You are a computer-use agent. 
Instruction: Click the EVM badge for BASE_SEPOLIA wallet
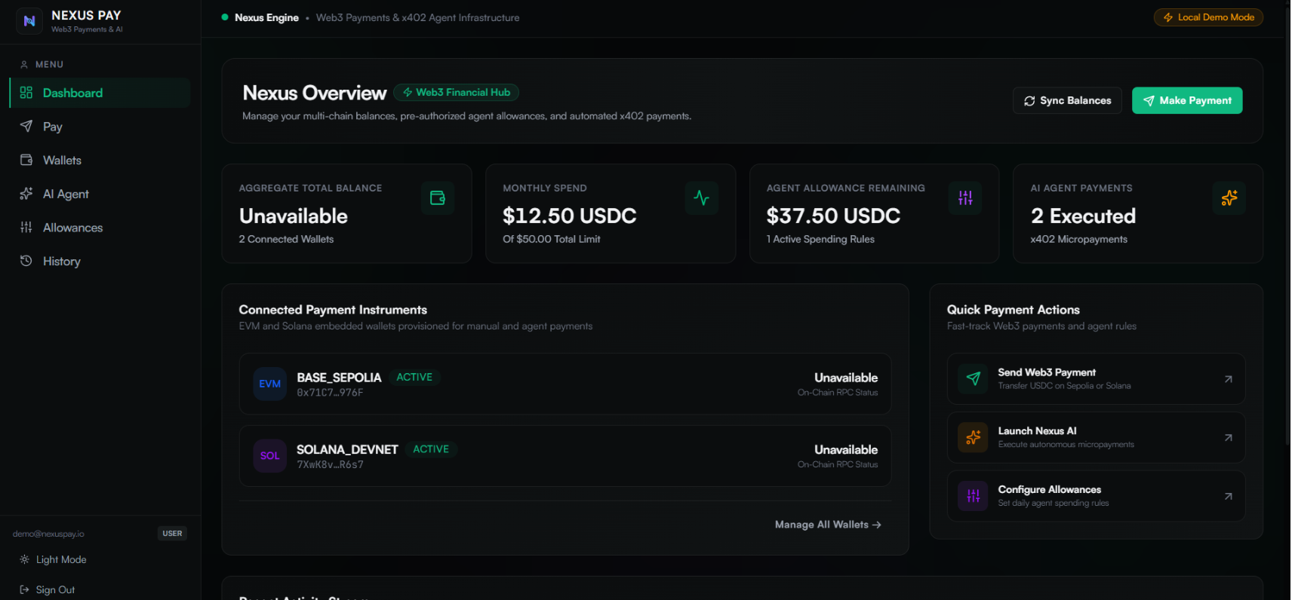pyautogui.click(x=269, y=384)
